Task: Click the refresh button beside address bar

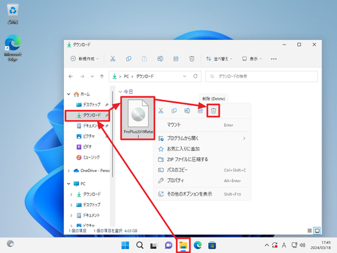Action: [x=195, y=76]
